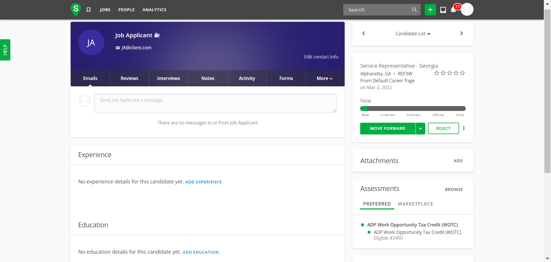
Task: Switch to the Interviews tab
Action: (x=168, y=78)
